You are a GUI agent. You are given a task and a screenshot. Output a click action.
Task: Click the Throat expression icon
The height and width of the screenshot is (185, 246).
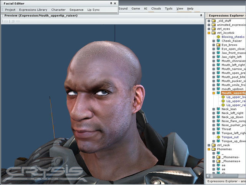(x=218, y=129)
